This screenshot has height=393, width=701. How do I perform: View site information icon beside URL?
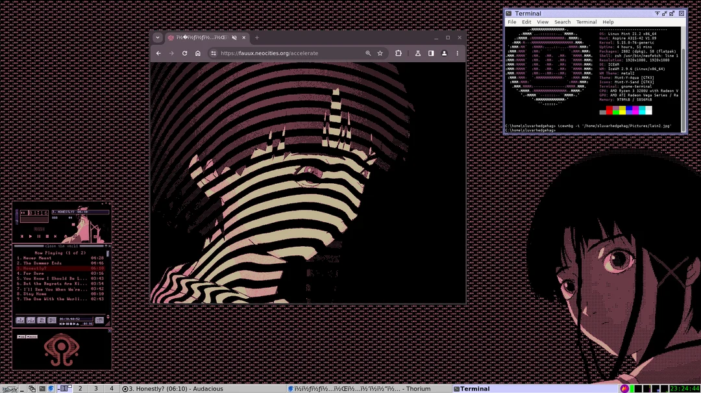pyautogui.click(x=213, y=53)
